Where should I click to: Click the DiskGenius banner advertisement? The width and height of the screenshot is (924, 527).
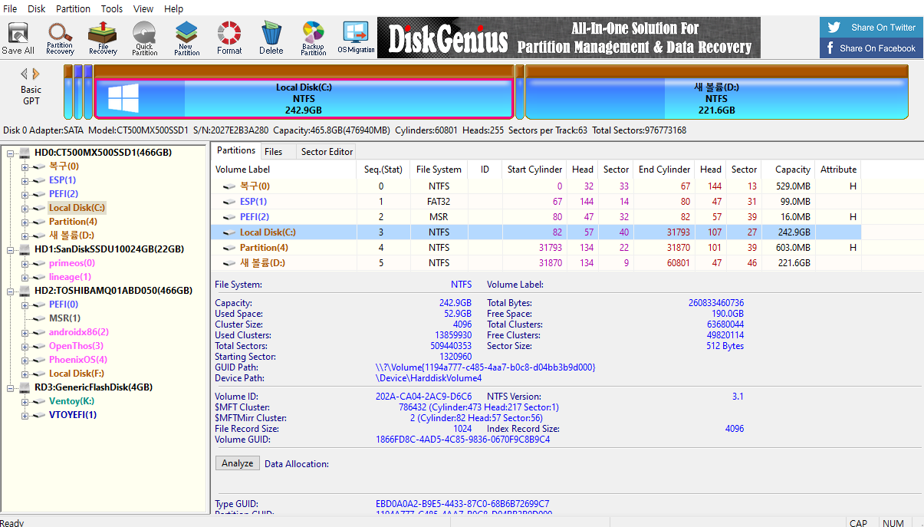click(569, 38)
